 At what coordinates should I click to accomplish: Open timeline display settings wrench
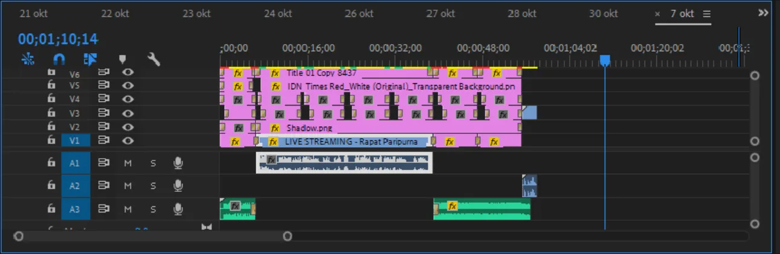pyautogui.click(x=153, y=59)
